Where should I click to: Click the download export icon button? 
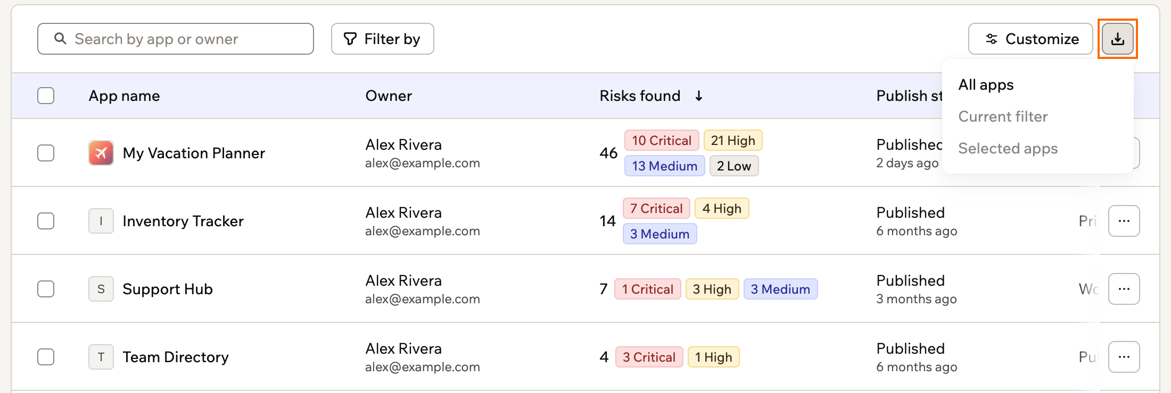[1117, 39]
